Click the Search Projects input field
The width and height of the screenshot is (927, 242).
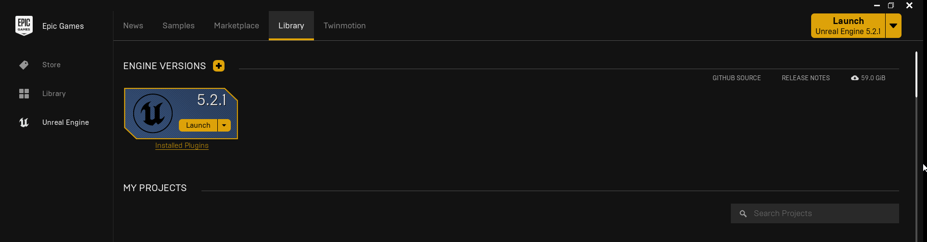tap(815, 214)
